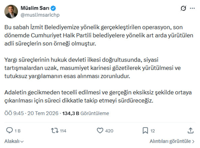Click the arrow next to Alıntıları görüntüle
This screenshot has height=148, width=200.
pyautogui.click(x=193, y=141)
